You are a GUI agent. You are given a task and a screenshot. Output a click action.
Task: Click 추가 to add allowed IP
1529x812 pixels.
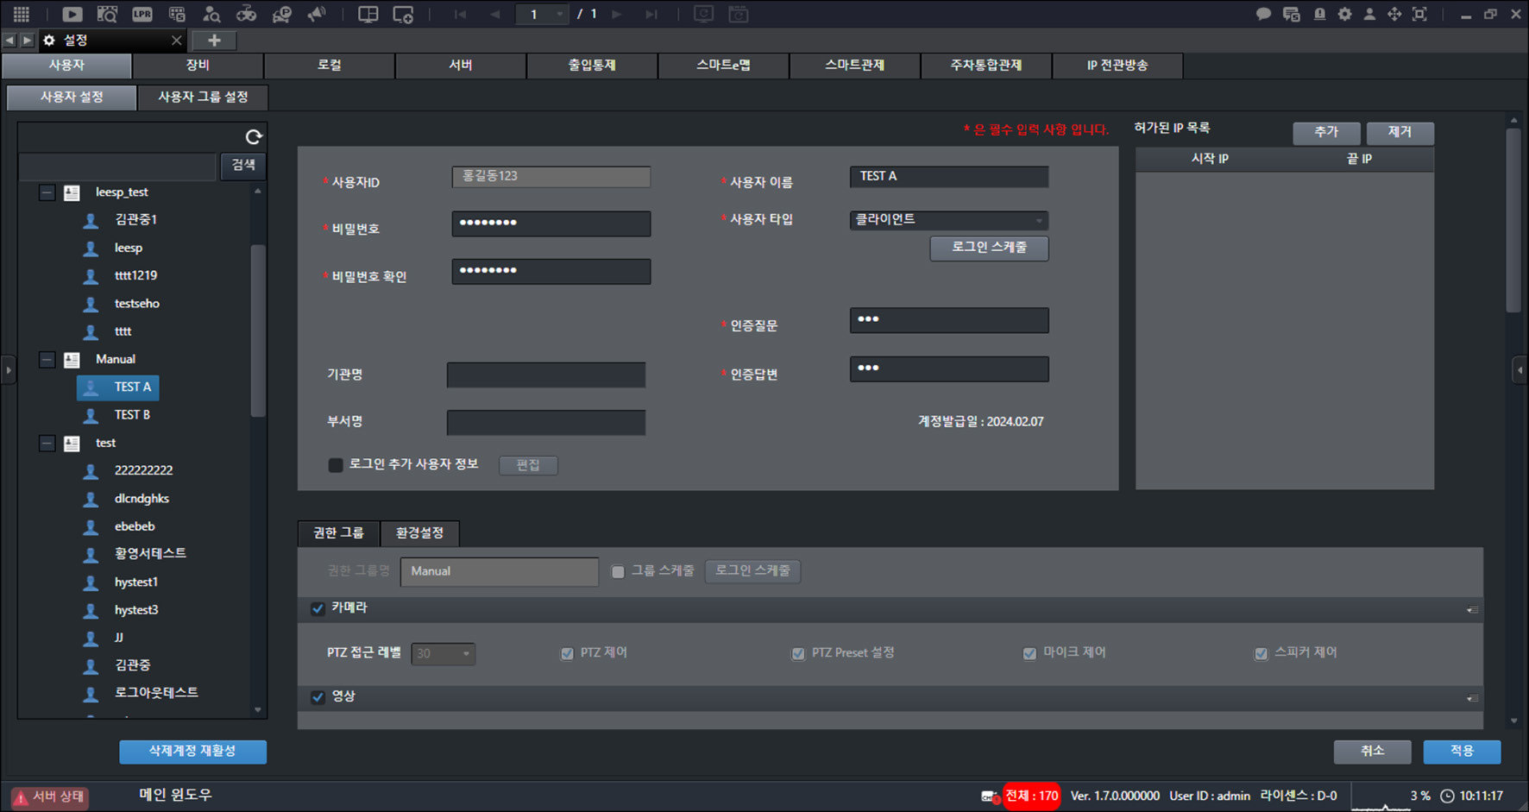pyautogui.click(x=1326, y=133)
